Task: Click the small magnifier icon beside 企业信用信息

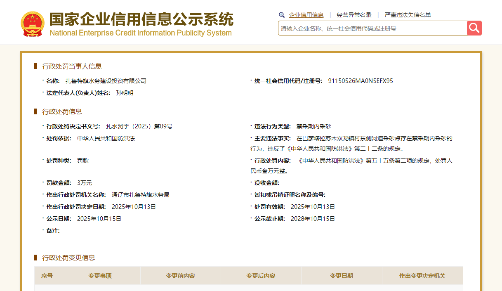Action: pos(282,15)
